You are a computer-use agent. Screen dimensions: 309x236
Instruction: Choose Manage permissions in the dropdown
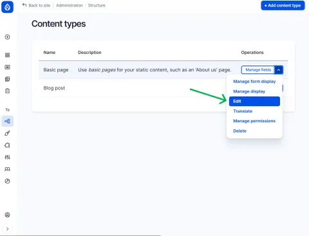click(x=254, y=121)
